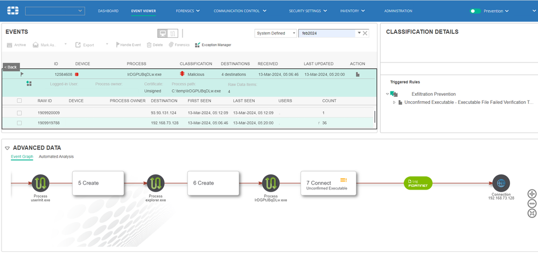Toggle the Prevention mode switch

[x=475, y=11]
